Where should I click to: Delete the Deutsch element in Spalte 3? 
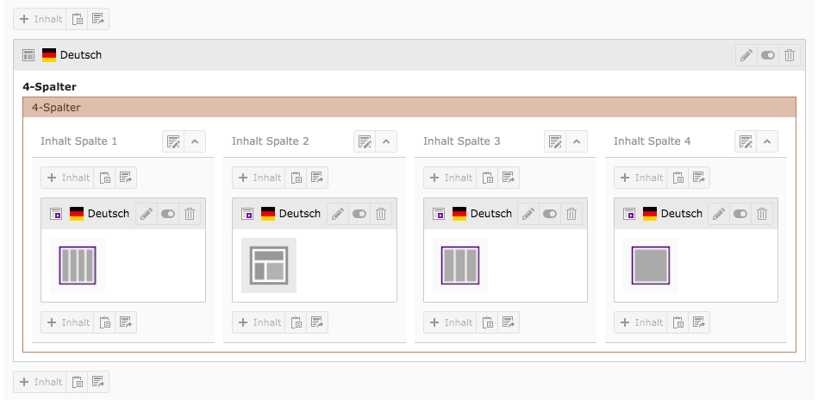click(x=571, y=214)
